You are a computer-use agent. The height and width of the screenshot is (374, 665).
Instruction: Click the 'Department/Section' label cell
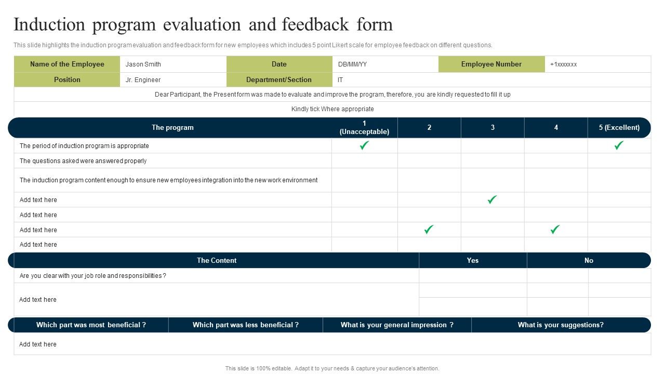coord(279,79)
